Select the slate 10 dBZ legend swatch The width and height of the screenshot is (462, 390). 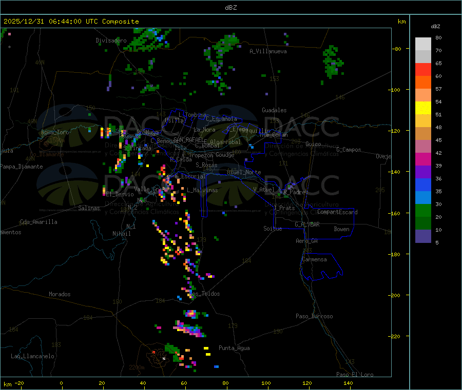pyautogui.click(x=423, y=236)
